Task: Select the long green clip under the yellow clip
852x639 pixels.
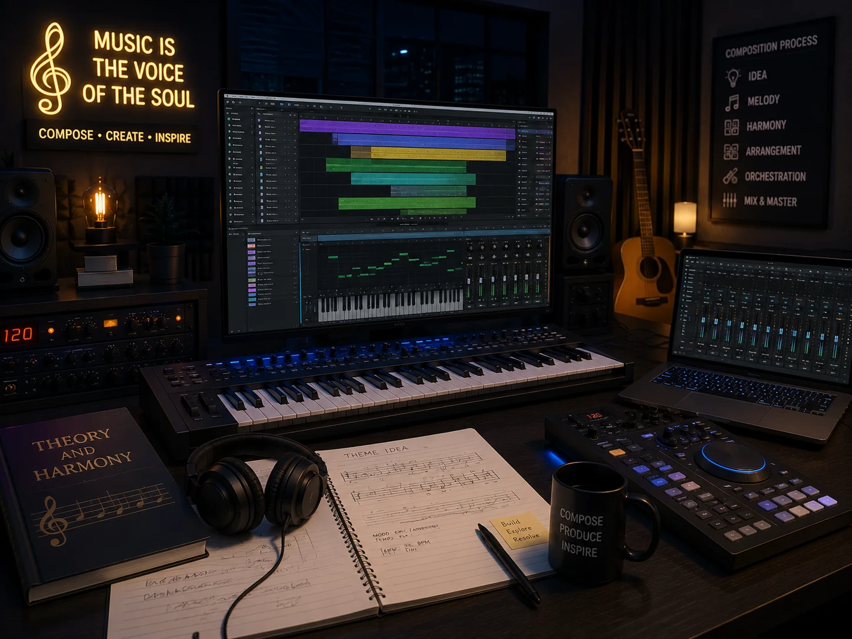Action: click(396, 165)
